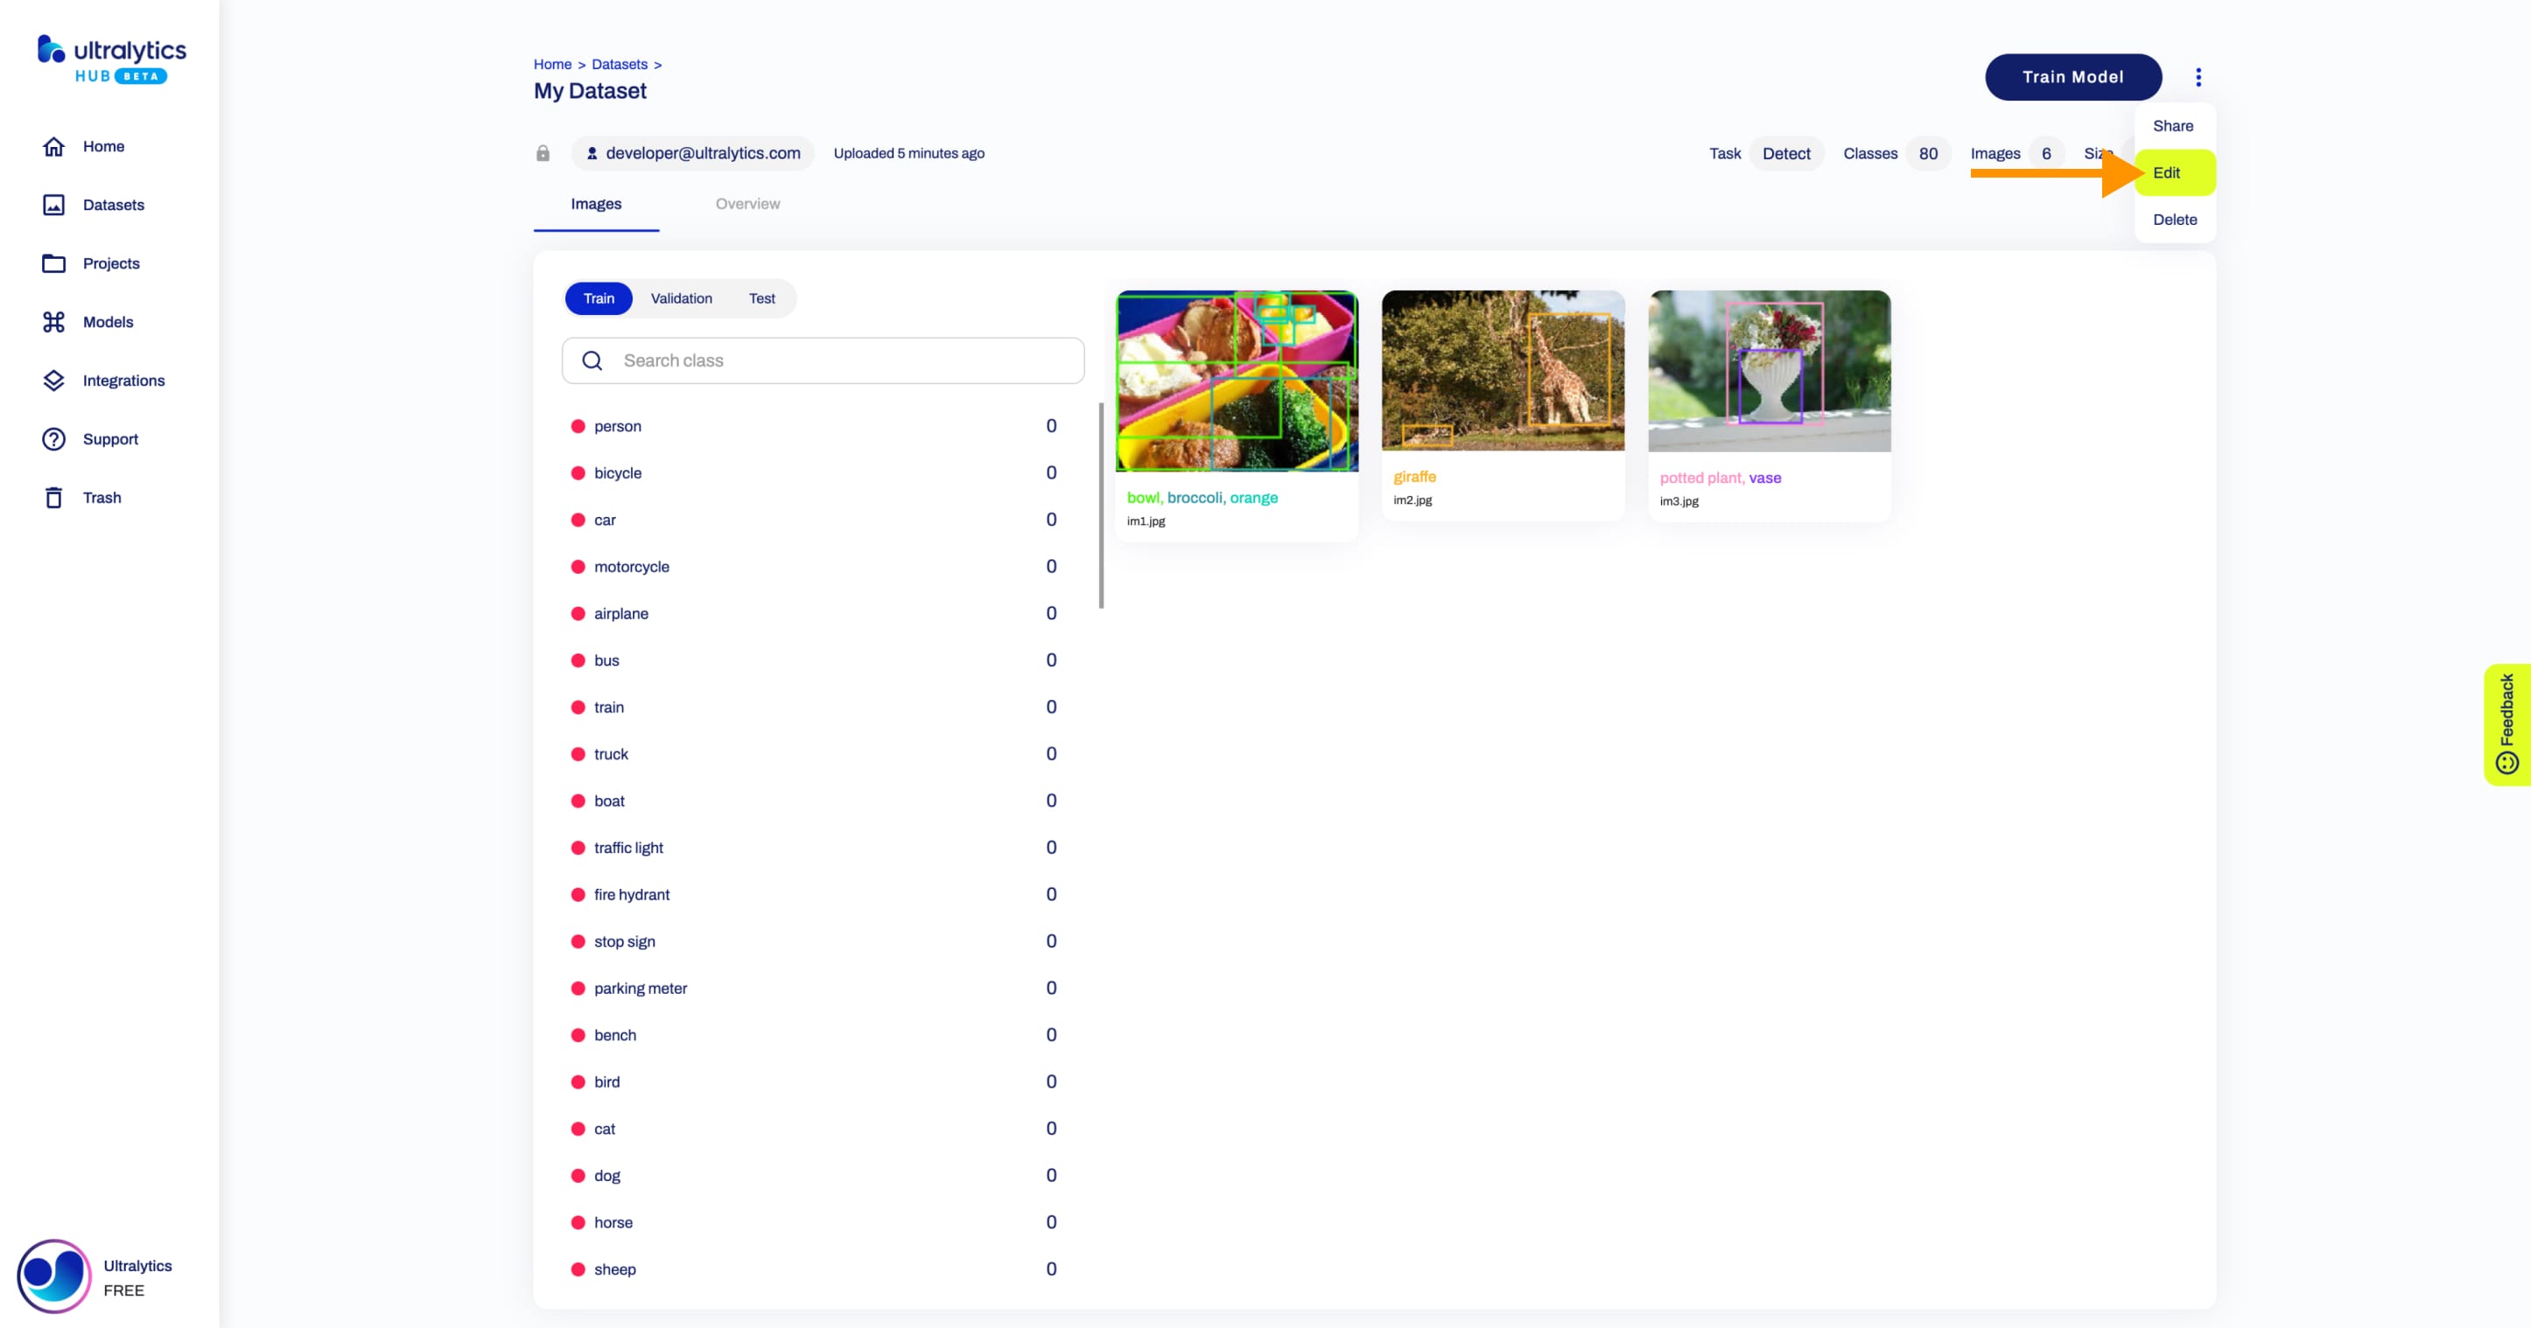This screenshot has height=1328, width=2531.
Task: Click the three-dot options menu icon
Action: (2198, 75)
